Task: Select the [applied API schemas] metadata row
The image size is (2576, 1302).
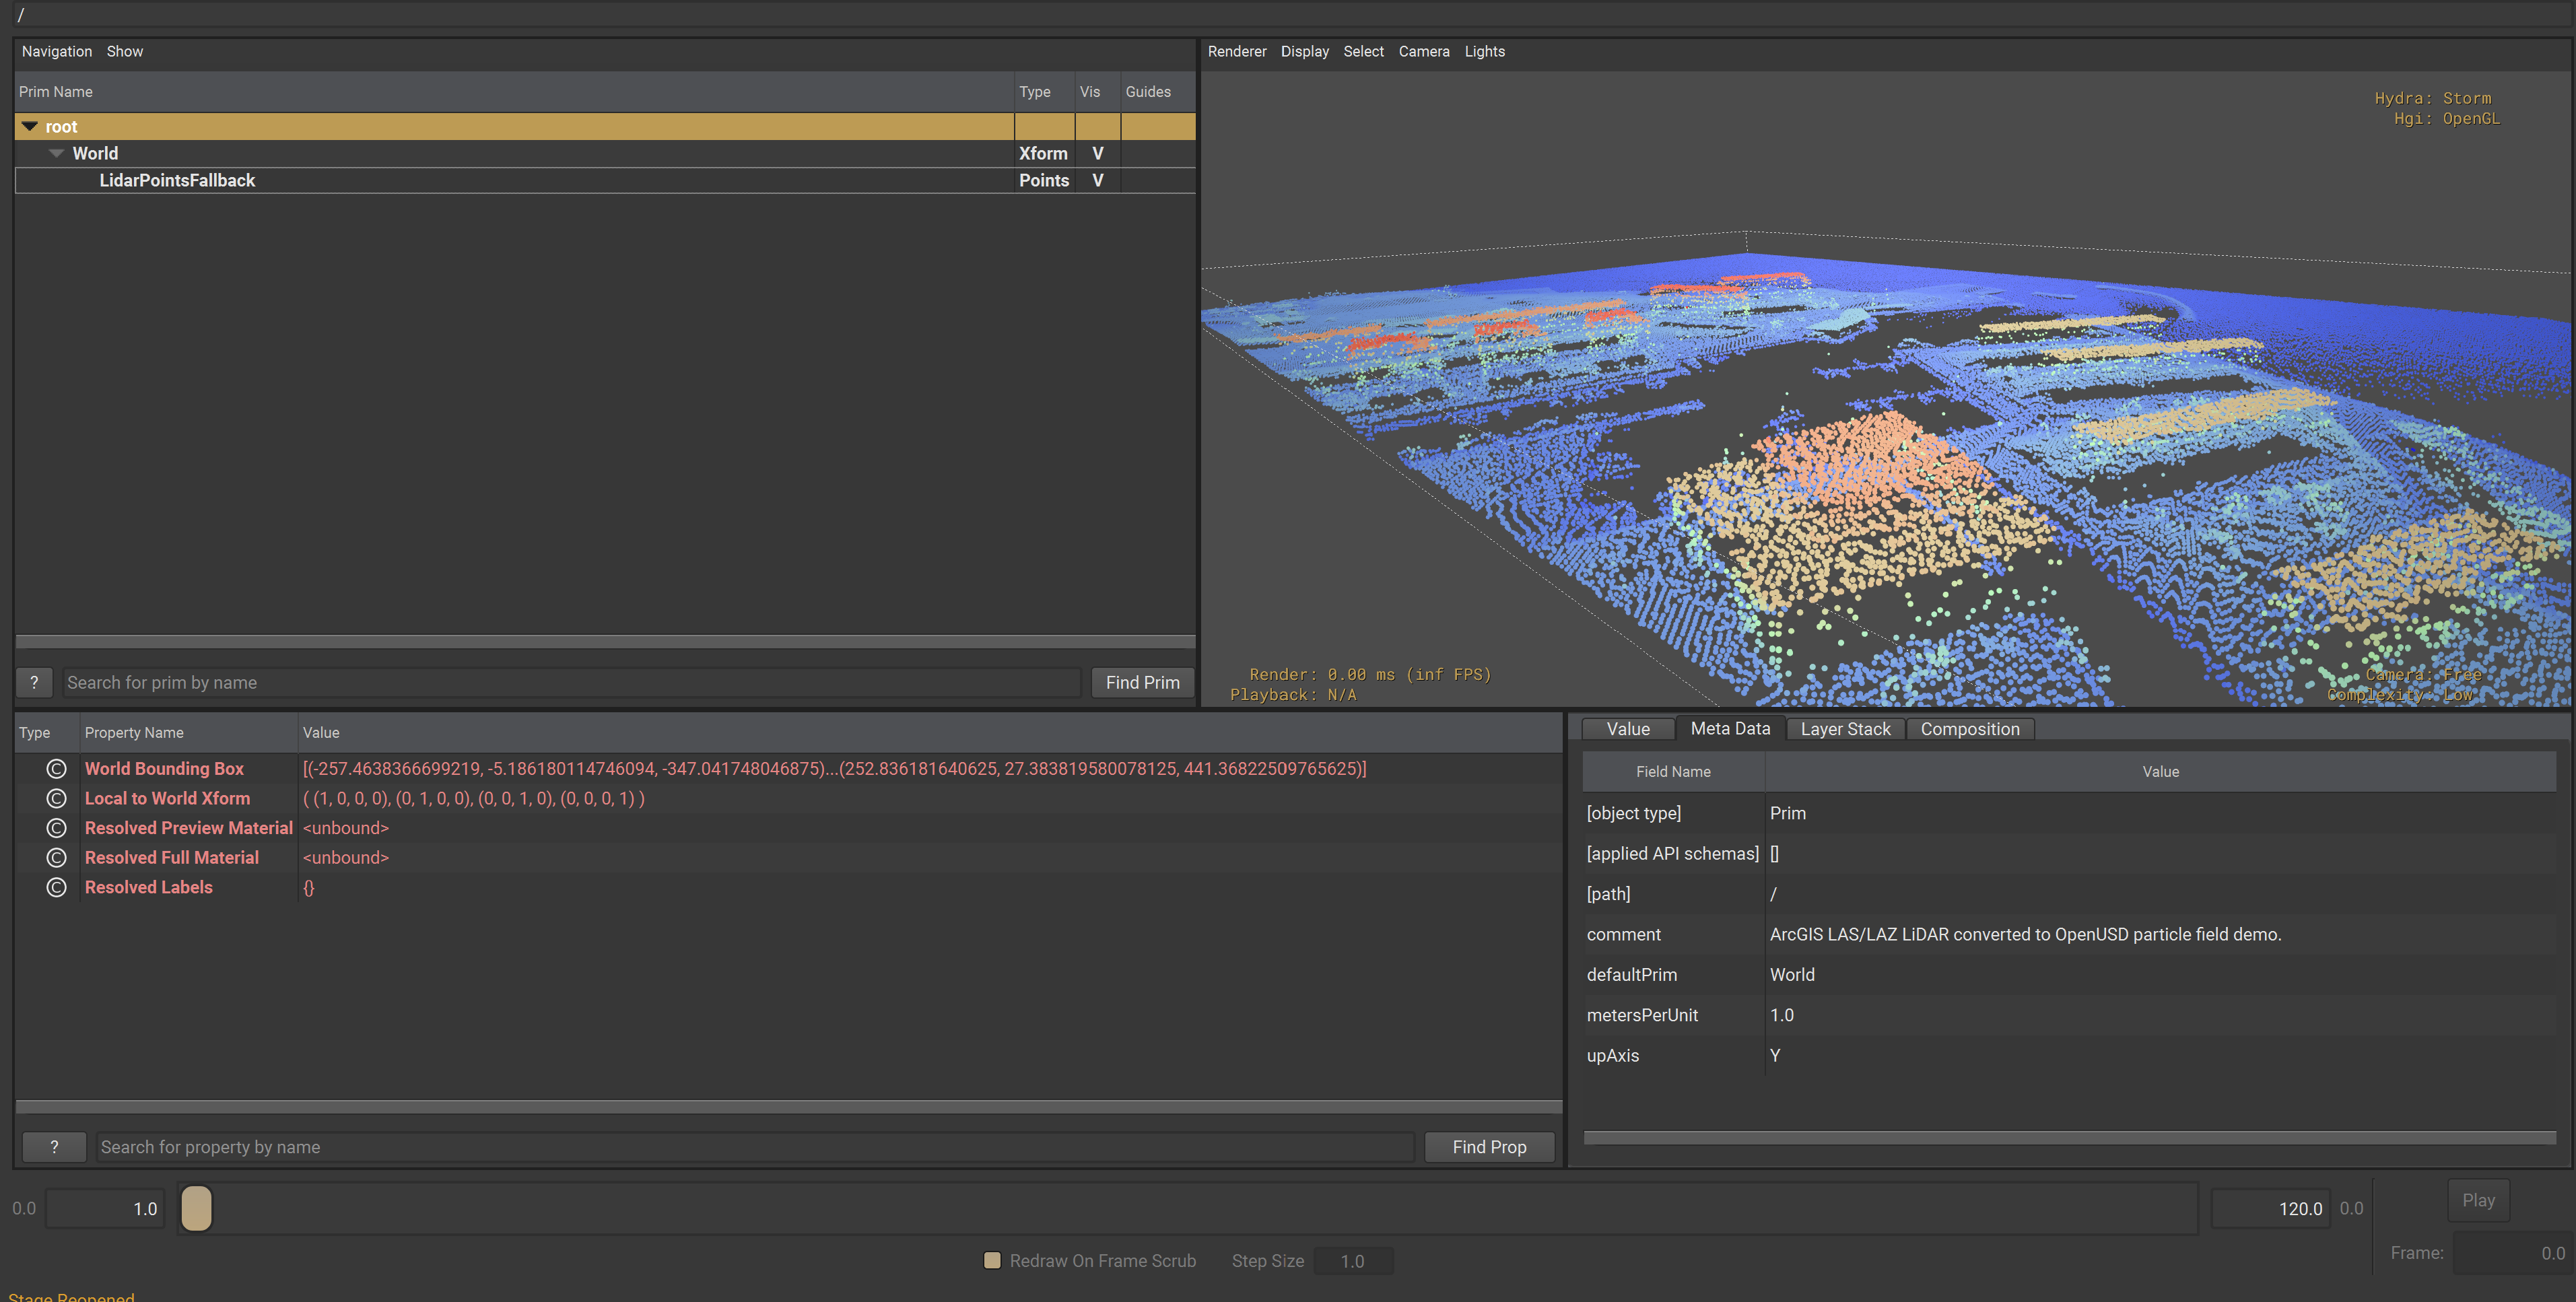Action: point(2069,853)
